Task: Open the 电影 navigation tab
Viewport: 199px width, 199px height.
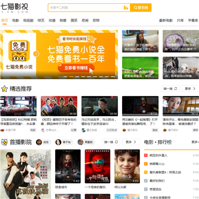Action: (x=15, y=20)
